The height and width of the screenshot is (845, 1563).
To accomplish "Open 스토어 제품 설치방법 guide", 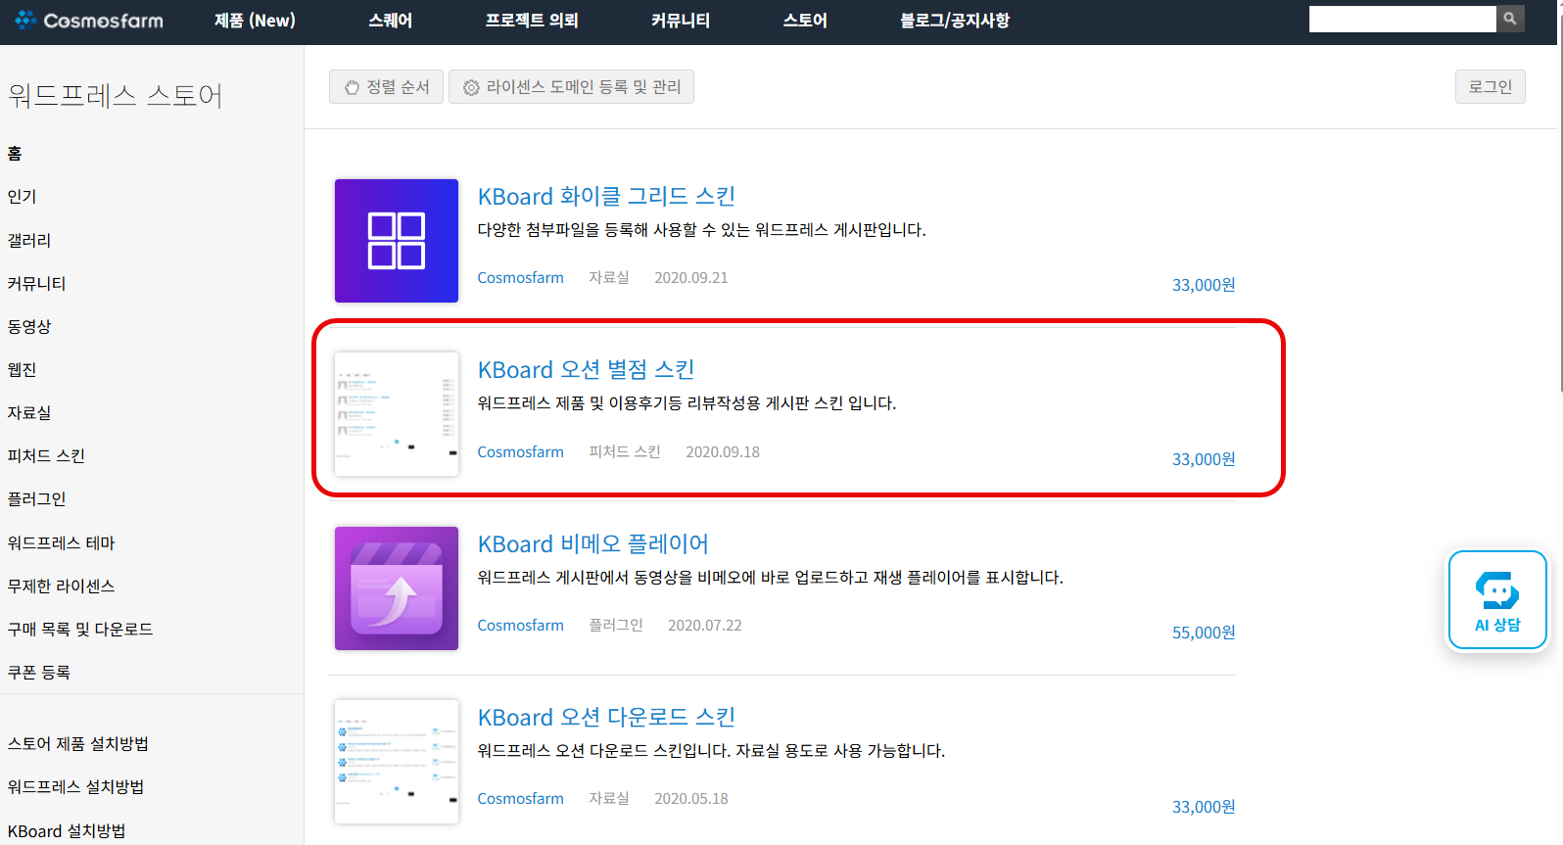I will [x=78, y=743].
